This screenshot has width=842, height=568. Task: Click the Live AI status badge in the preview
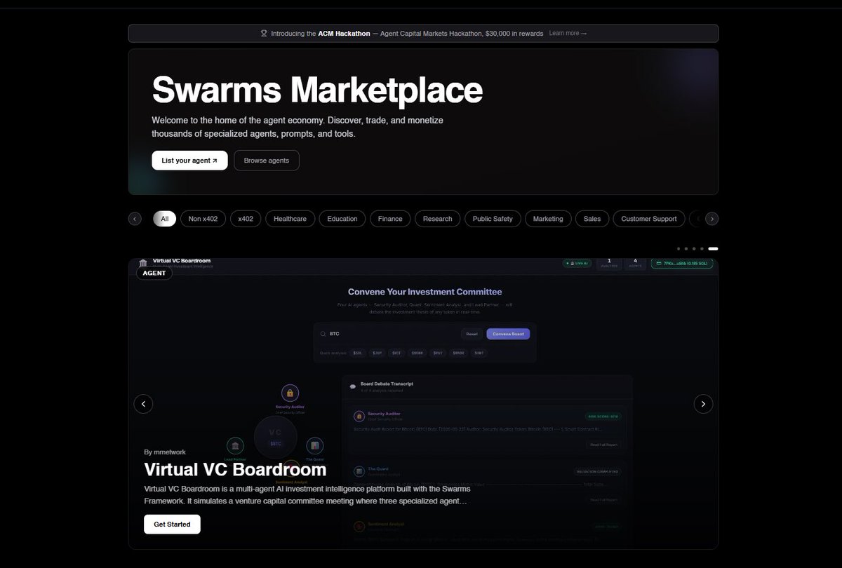click(x=577, y=264)
